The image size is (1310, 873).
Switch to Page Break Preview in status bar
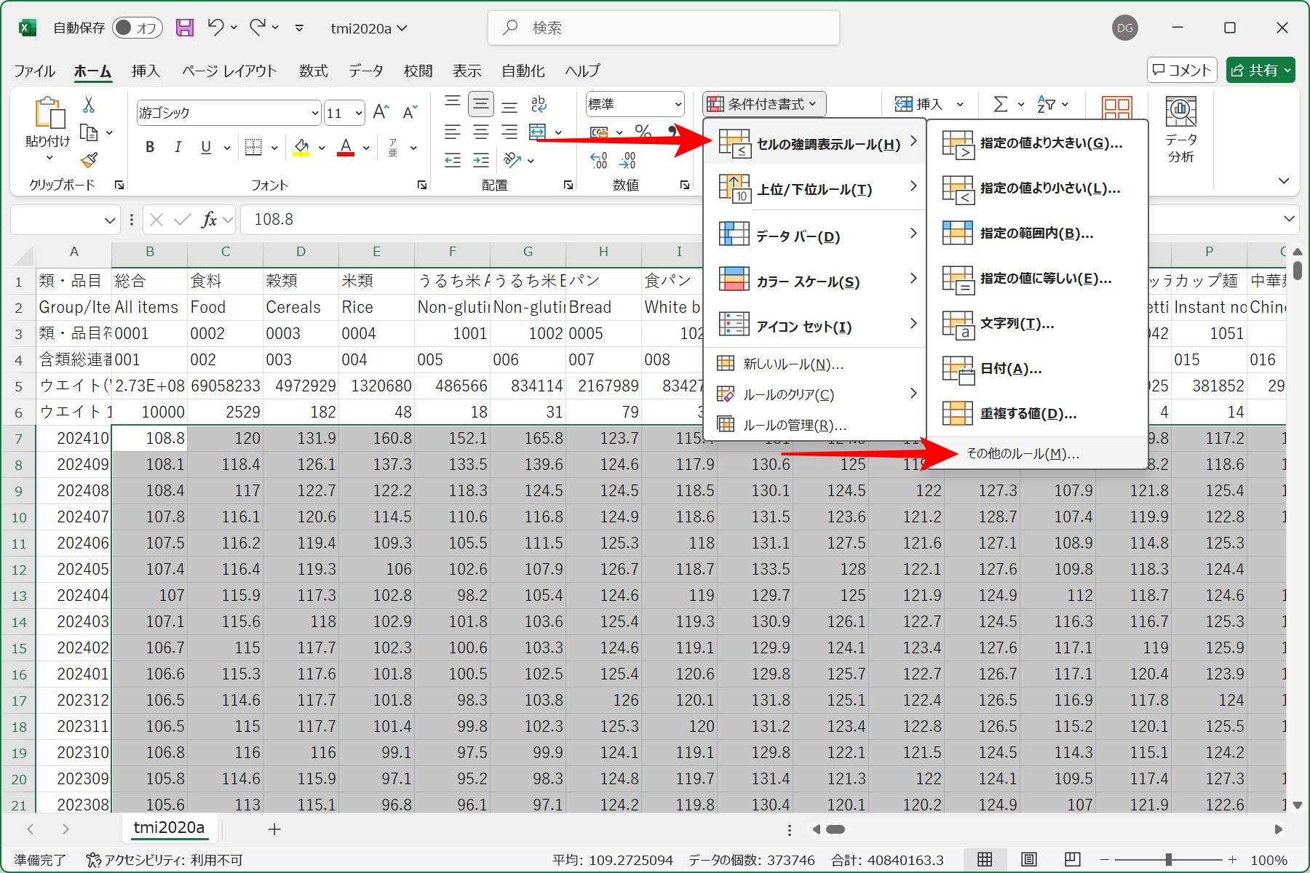tap(1072, 860)
